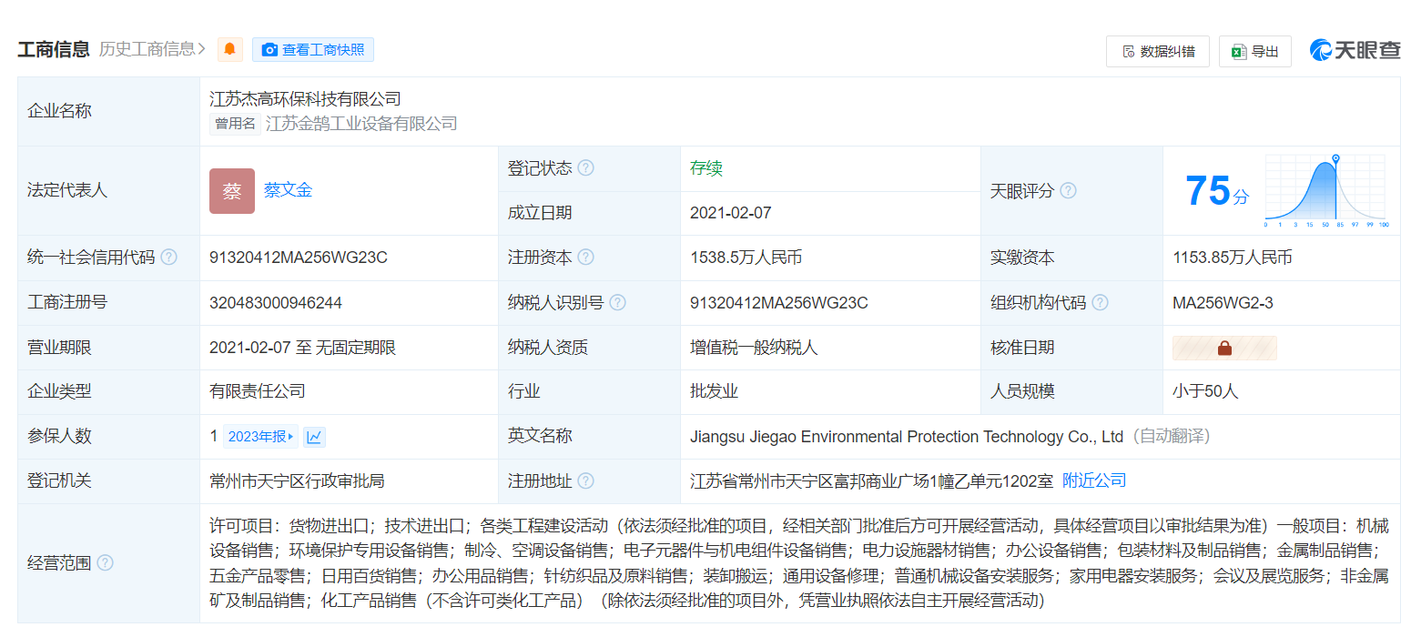Click help icon next to 组织机构代码
Screen dimensions: 1411x627
pos(1101,302)
